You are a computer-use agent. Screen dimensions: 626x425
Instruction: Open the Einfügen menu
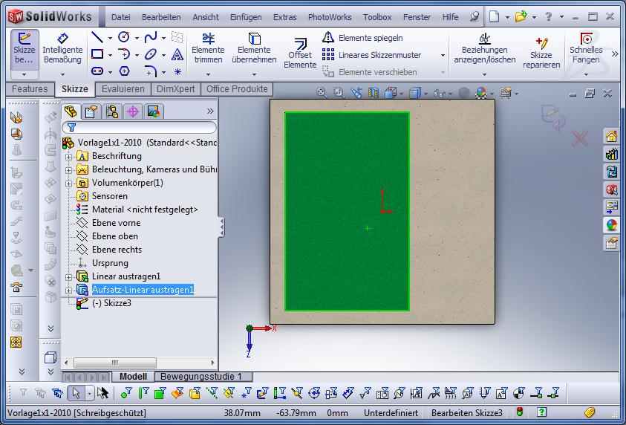(x=245, y=16)
